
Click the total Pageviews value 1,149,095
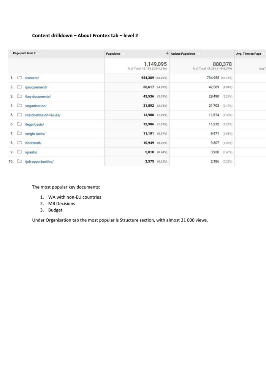tap(155, 64)
